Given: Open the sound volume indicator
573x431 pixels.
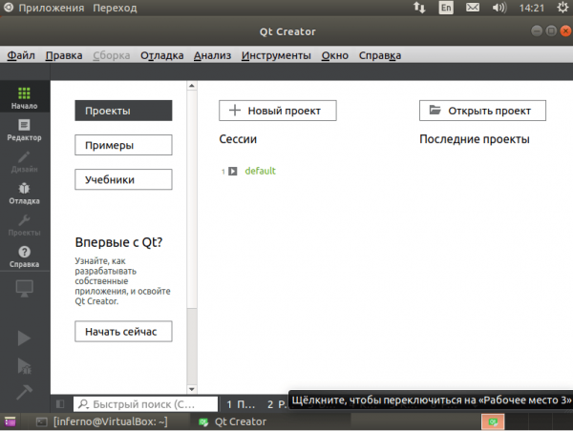Looking at the screenshot, I should pyautogui.click(x=499, y=8).
